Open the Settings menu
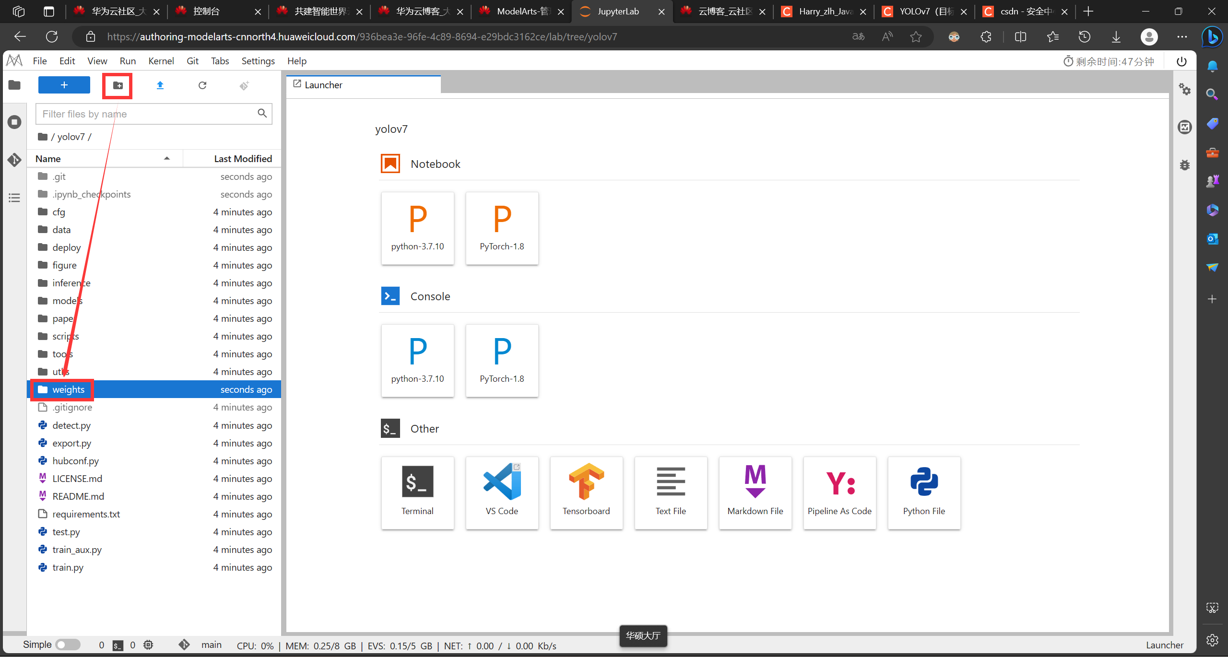 point(258,61)
